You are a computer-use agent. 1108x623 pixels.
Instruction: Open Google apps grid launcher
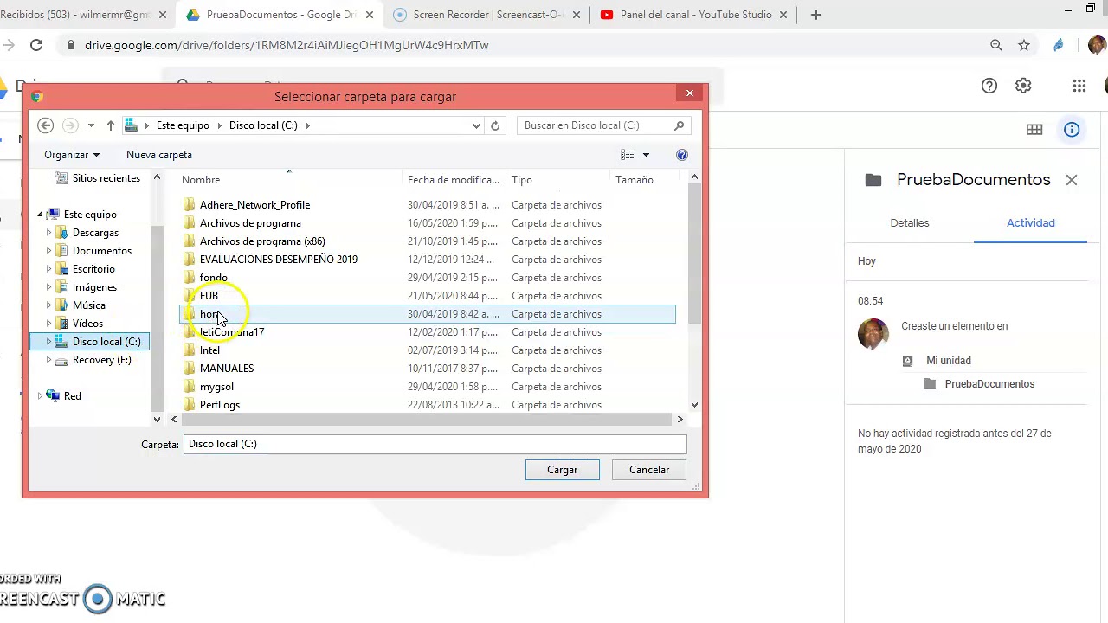1079,86
